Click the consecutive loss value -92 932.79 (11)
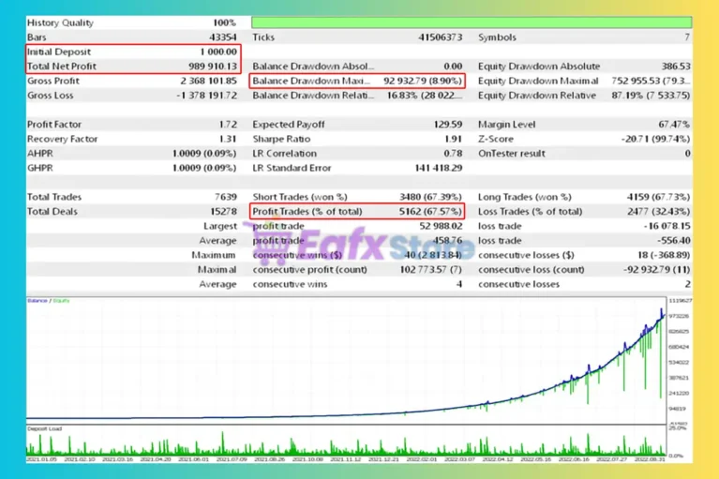Screen dimensions: 719x479 coord(656,270)
